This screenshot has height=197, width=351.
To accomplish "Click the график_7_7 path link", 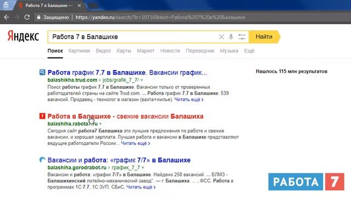I will point(126,167).
